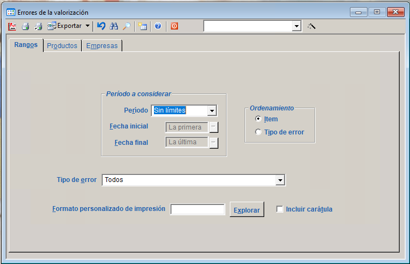Click the Explorar button
This screenshot has width=410, height=264.
[x=247, y=210]
